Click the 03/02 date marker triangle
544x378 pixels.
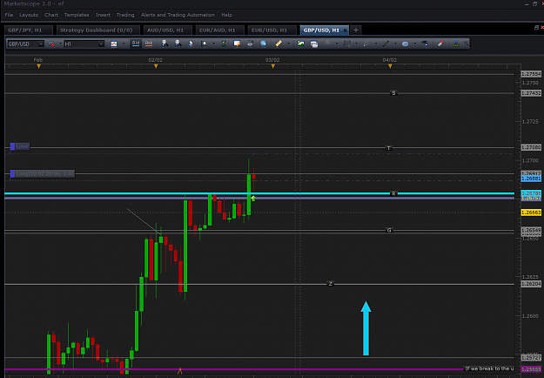(273, 66)
